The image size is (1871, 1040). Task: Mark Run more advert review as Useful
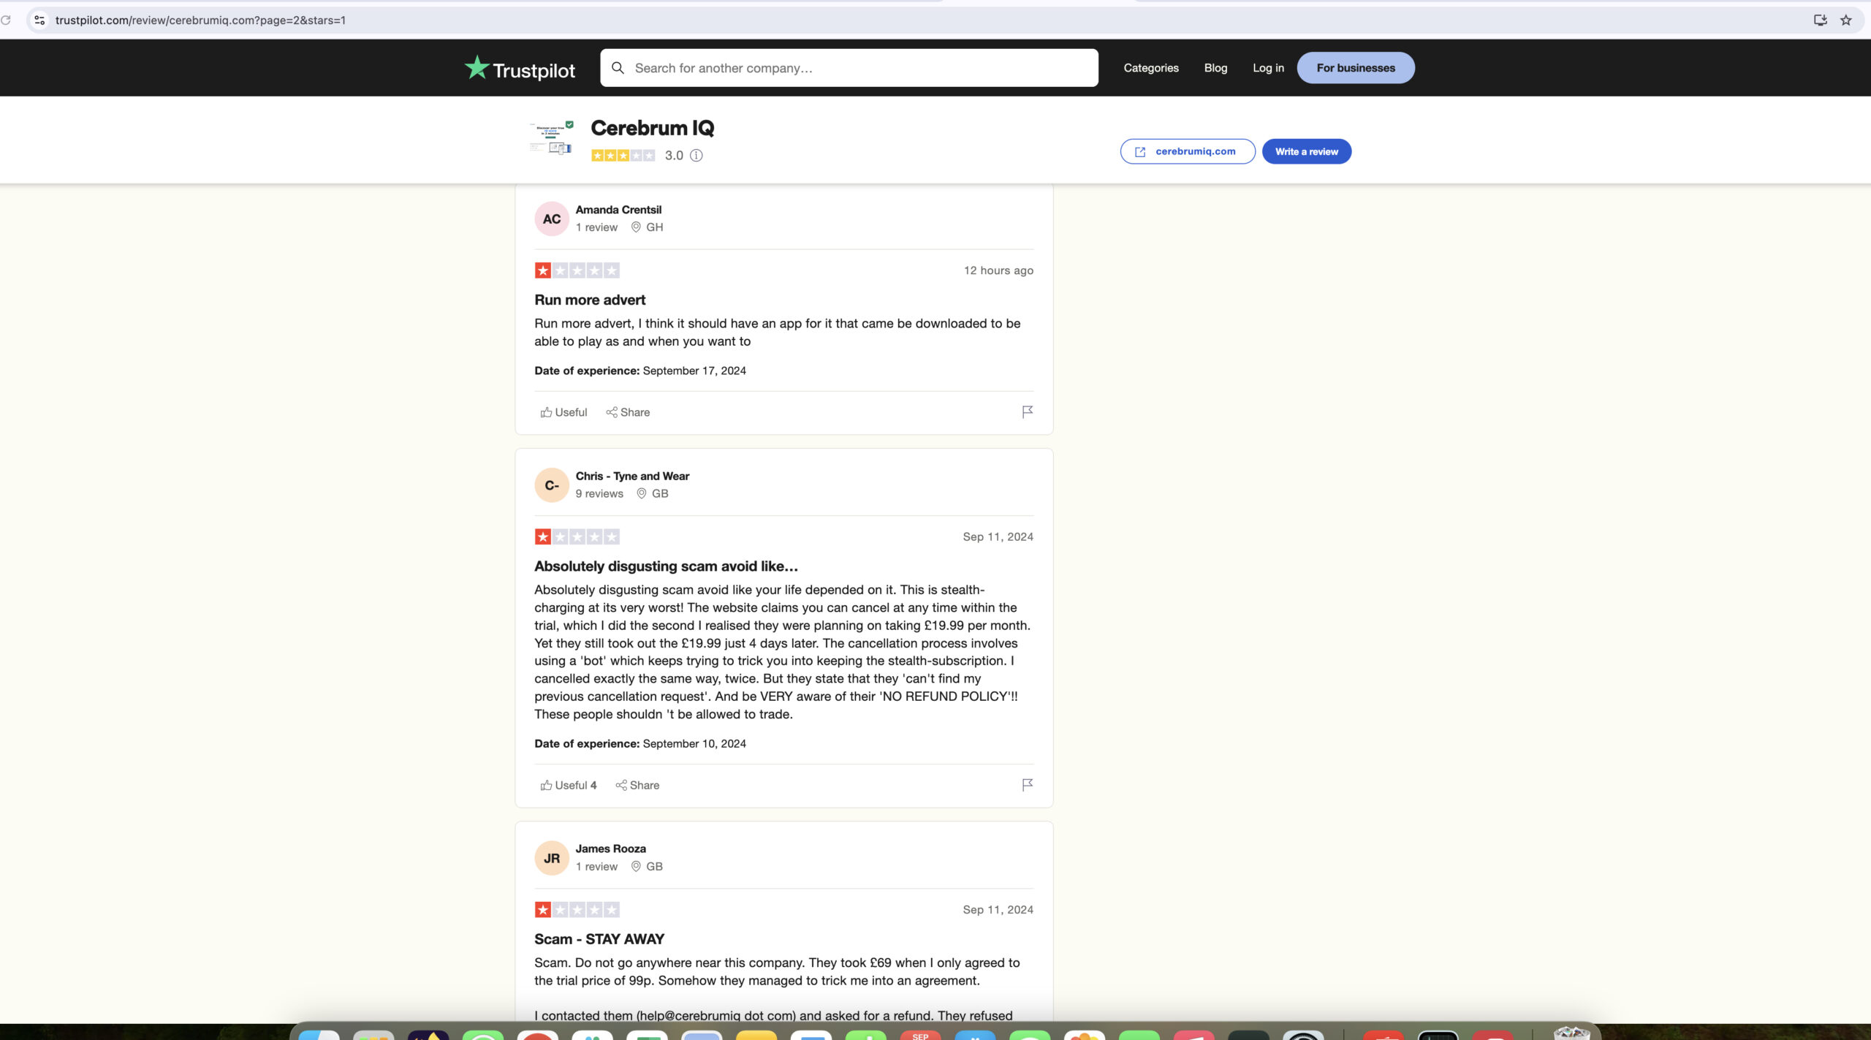click(x=563, y=412)
